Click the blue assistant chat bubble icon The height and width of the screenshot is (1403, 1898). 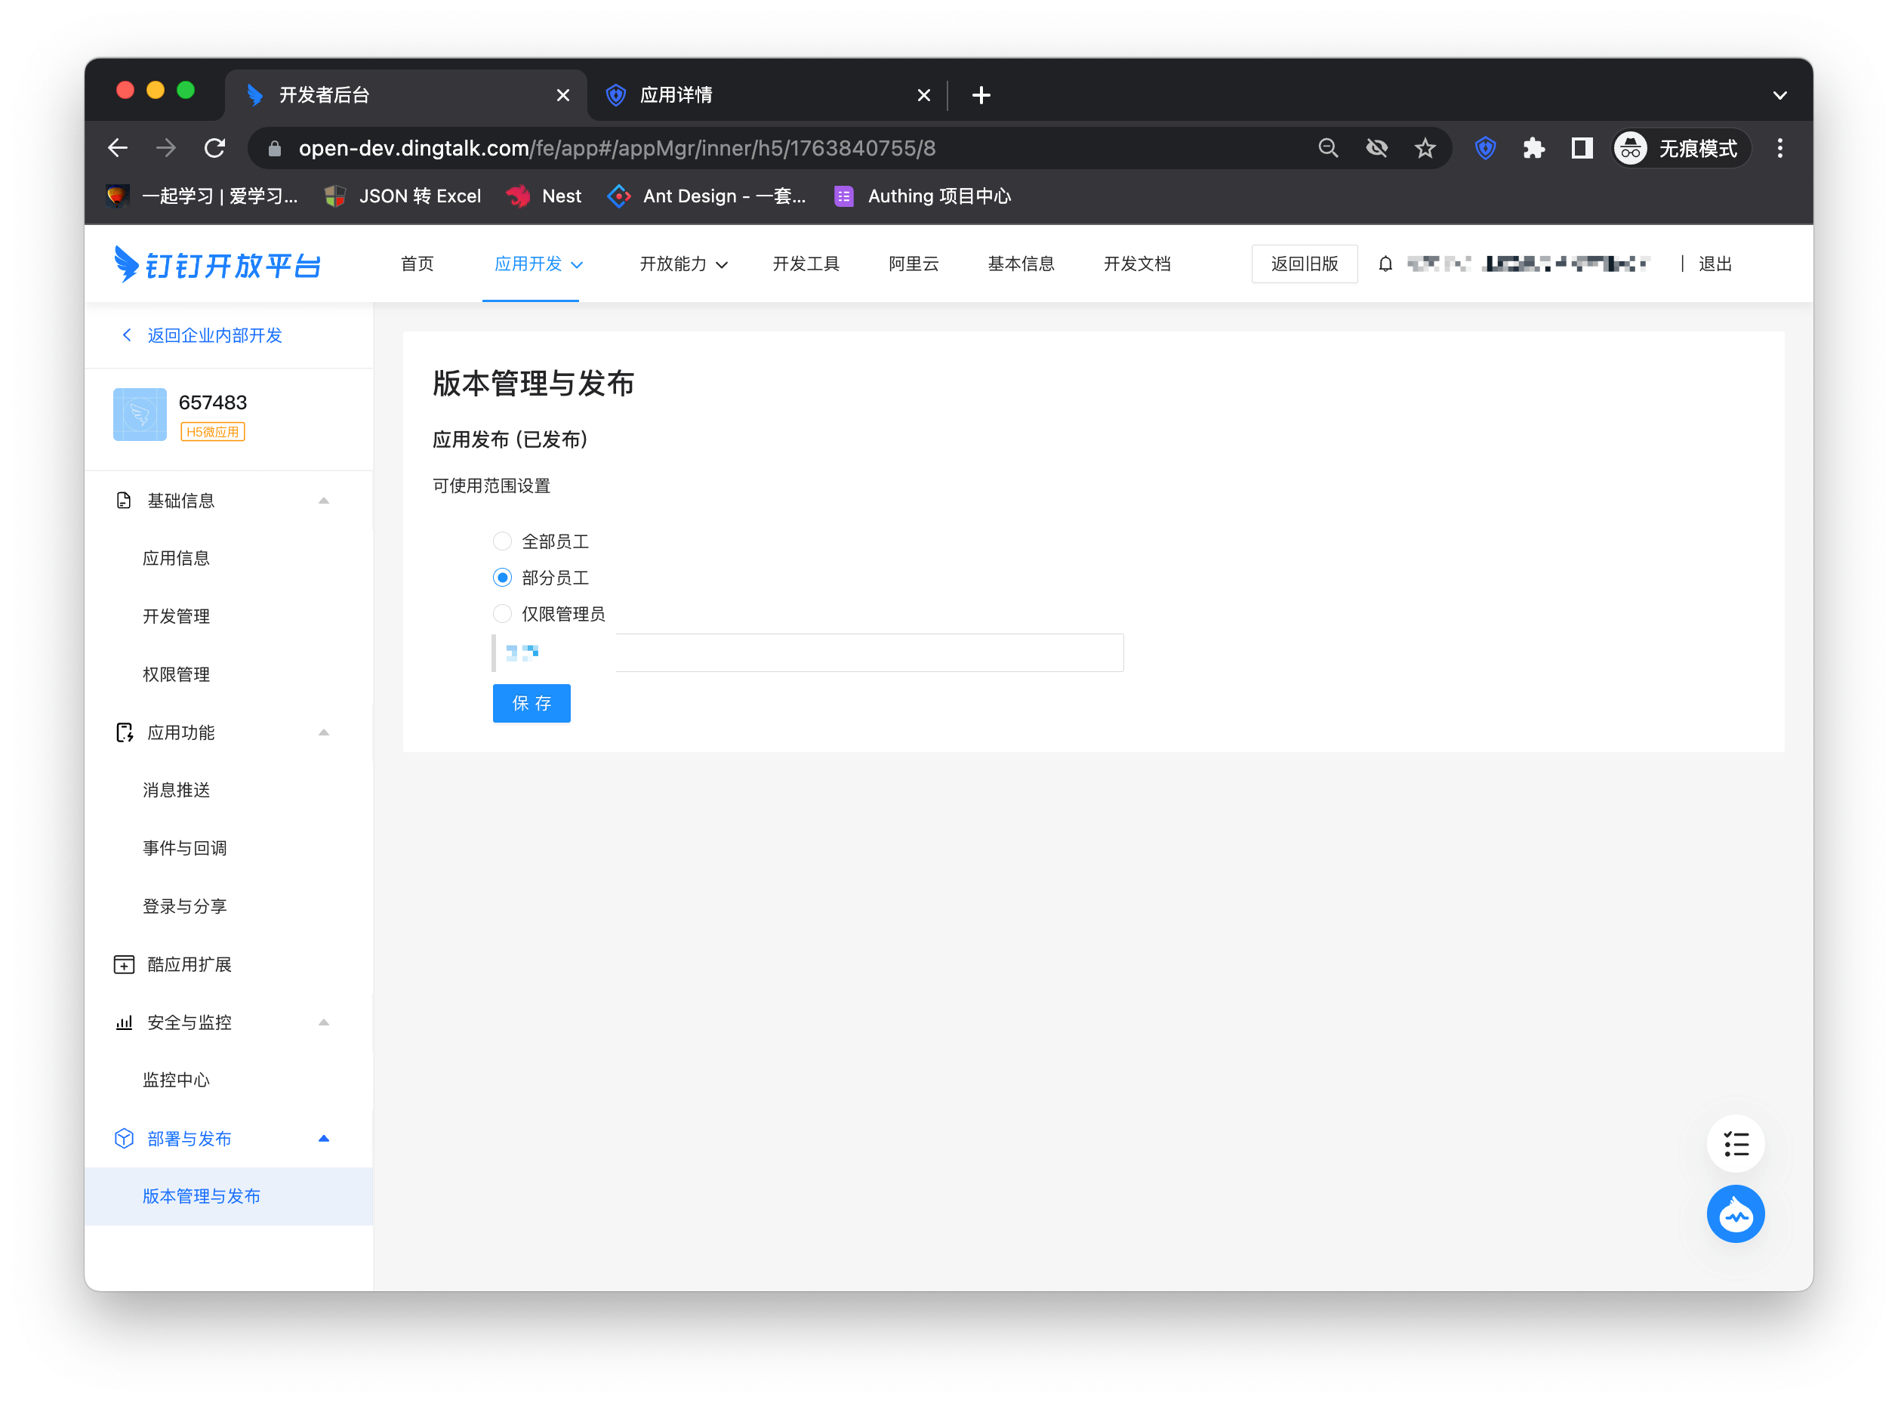tap(1735, 1214)
